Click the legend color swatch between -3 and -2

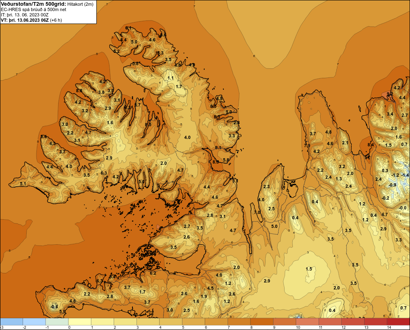click(11, 322)
